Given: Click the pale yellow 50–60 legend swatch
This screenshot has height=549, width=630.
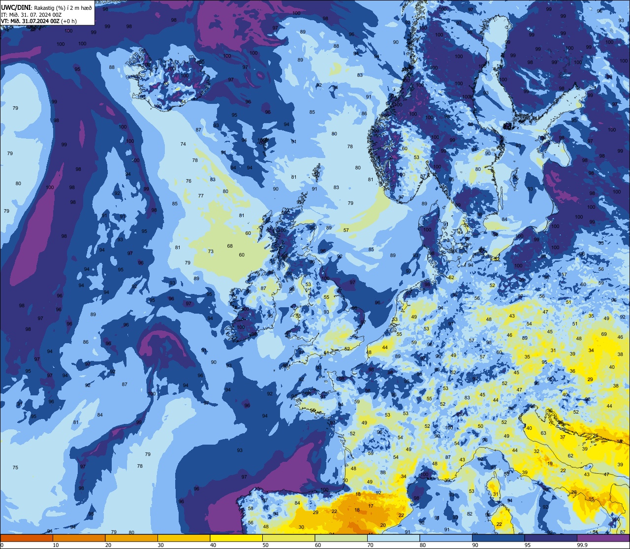Looking at the screenshot, I should 288,538.
